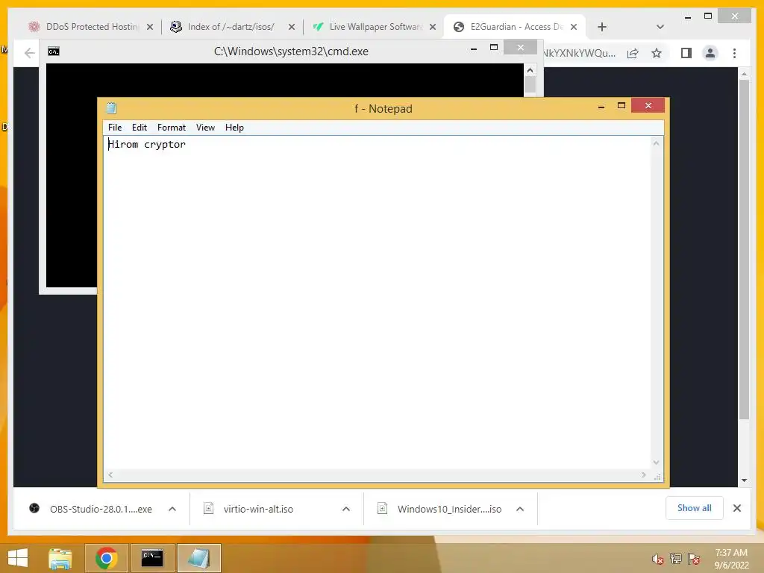
Task: Click the Chrome back arrow
Action: tap(30, 53)
